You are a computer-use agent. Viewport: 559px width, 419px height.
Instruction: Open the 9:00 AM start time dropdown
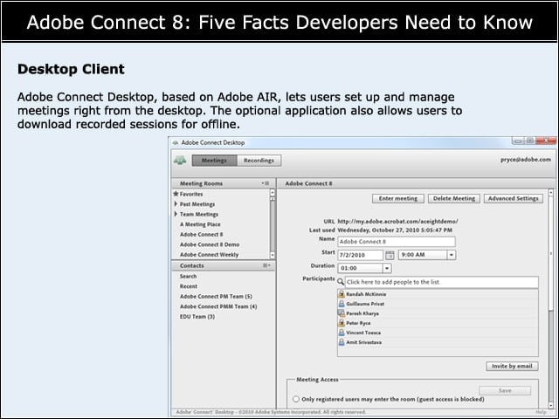point(452,255)
